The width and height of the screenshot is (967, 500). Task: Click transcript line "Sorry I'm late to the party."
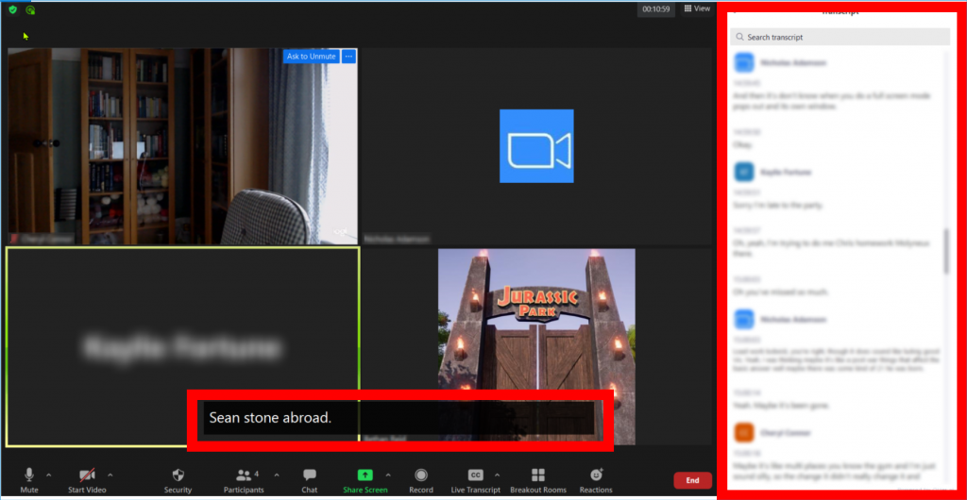(x=778, y=205)
